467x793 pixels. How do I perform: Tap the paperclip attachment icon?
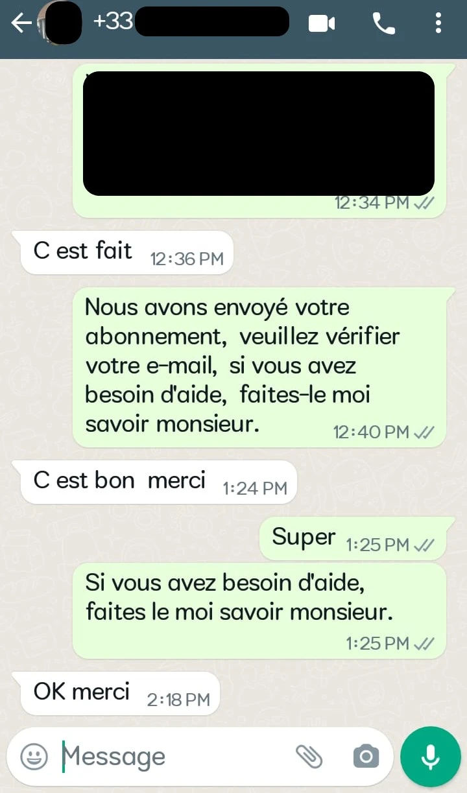click(309, 756)
